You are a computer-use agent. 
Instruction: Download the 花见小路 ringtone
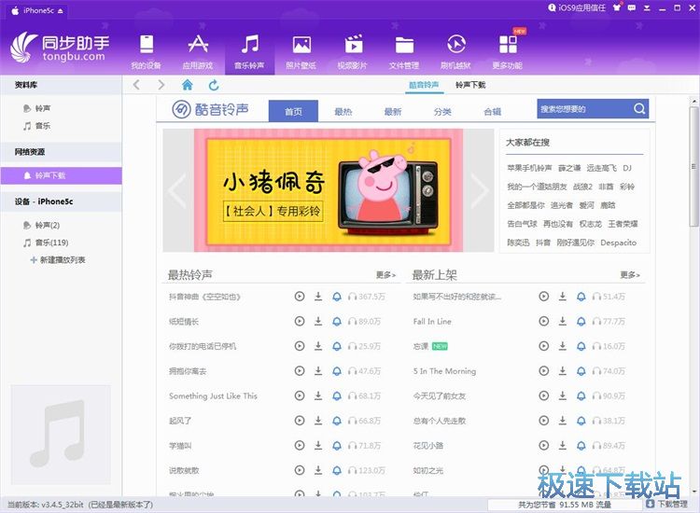(x=563, y=445)
